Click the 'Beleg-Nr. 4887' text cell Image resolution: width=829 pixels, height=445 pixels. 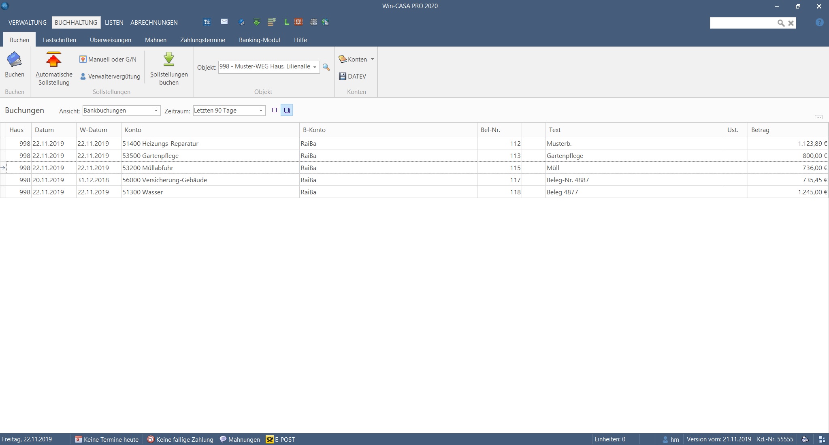click(635, 180)
